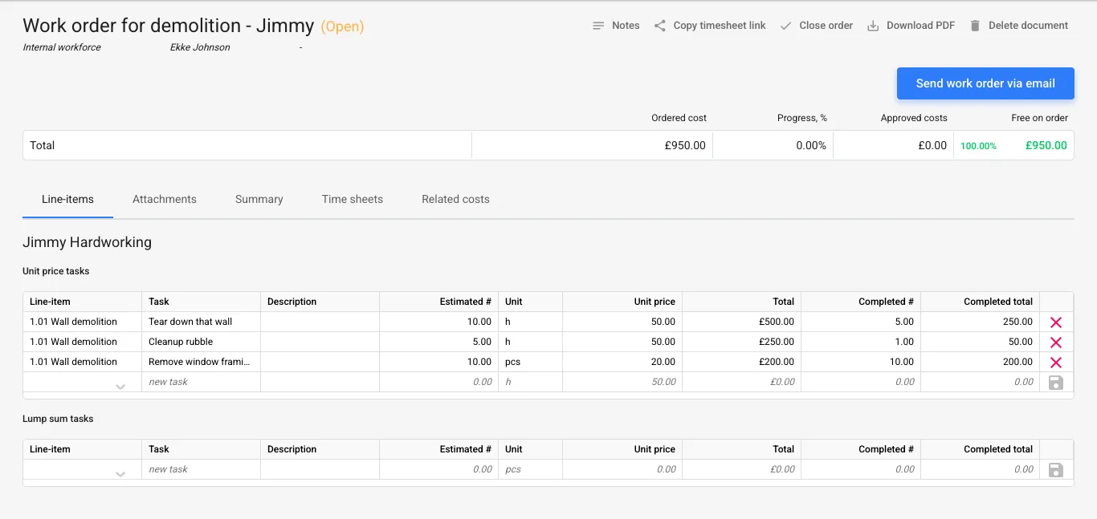1097x519 pixels.
Task: Click progress value 0.00%
Action: pyautogui.click(x=811, y=145)
